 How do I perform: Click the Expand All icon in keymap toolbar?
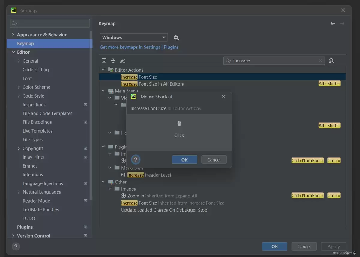coord(104,61)
